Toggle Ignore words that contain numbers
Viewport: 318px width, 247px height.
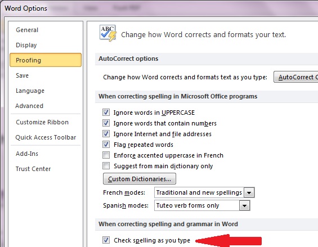coord(106,123)
